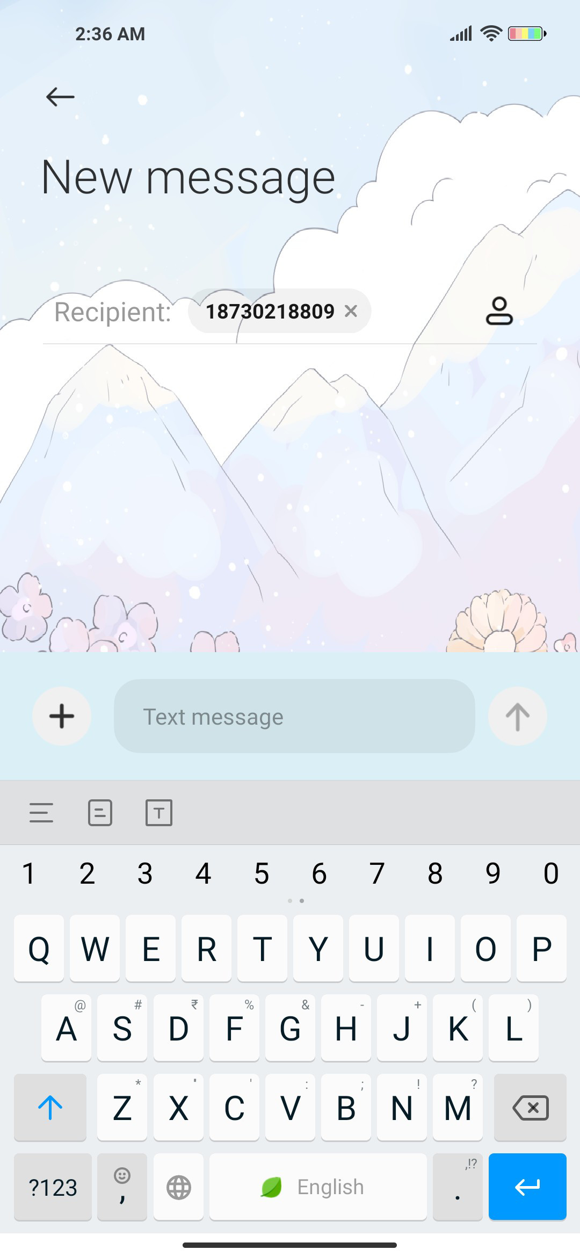Tap the send message arrow
The image size is (580, 1257).
(x=518, y=716)
